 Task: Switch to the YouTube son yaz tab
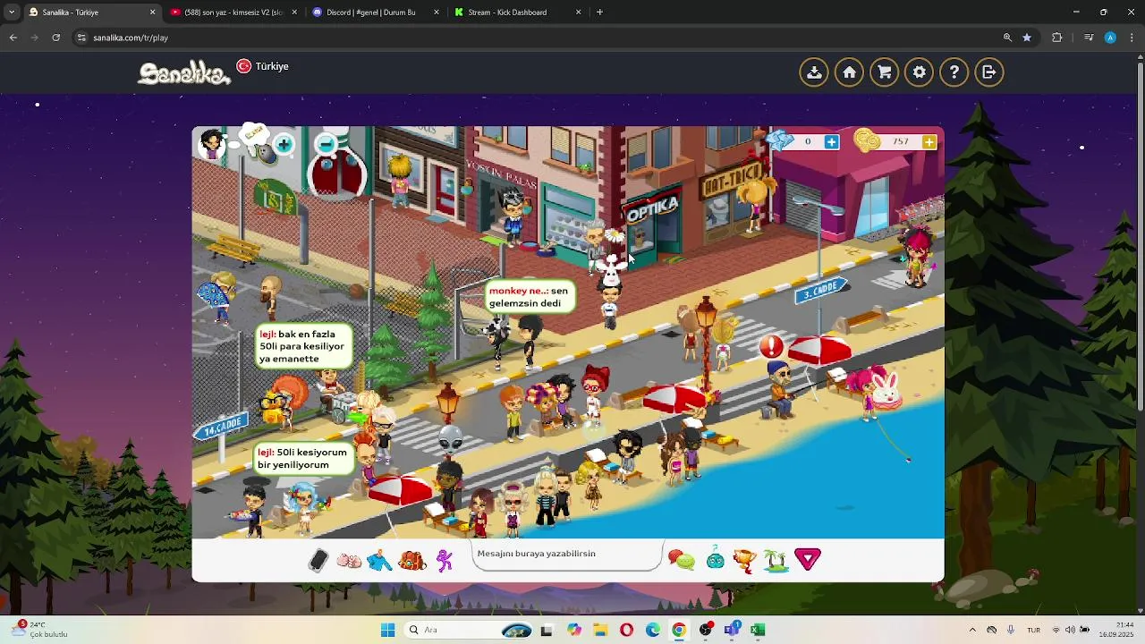233,13
